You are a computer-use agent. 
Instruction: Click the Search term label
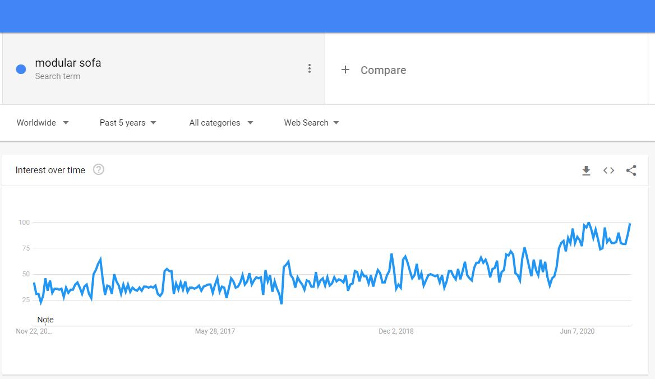point(58,76)
